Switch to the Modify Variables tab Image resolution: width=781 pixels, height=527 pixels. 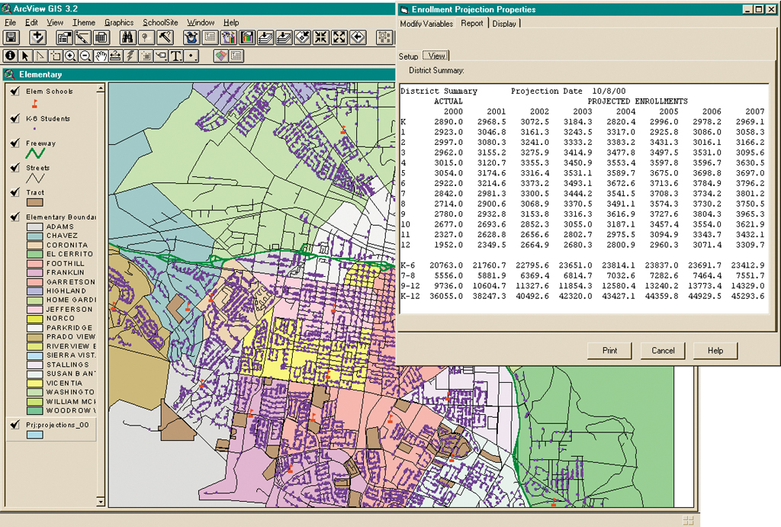[427, 24]
